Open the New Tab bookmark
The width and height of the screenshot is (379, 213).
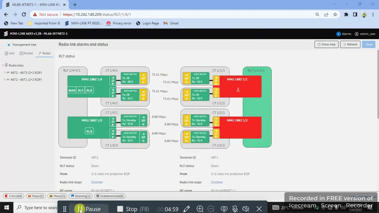[x=14, y=23]
